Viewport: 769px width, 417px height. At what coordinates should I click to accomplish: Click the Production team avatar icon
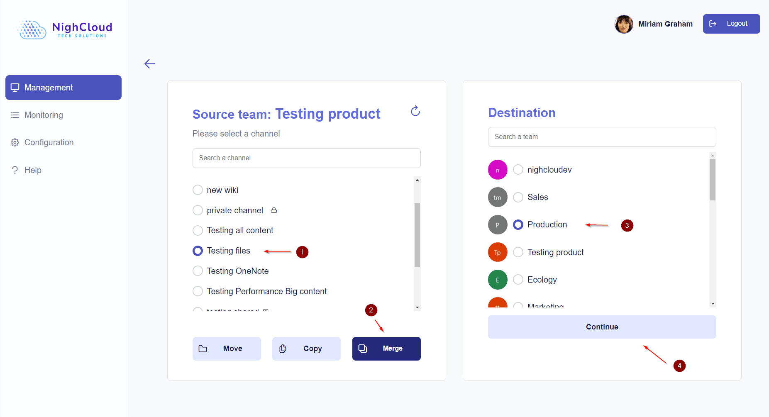[x=497, y=225]
